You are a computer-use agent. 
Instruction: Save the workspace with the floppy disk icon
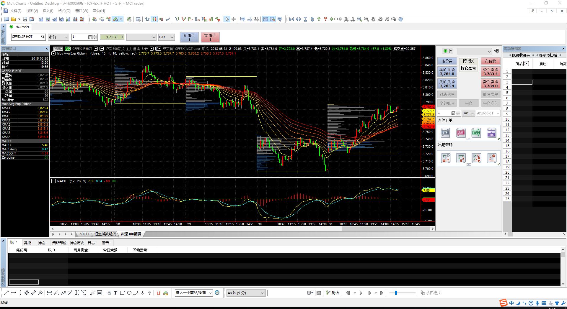pyautogui.click(x=25, y=19)
